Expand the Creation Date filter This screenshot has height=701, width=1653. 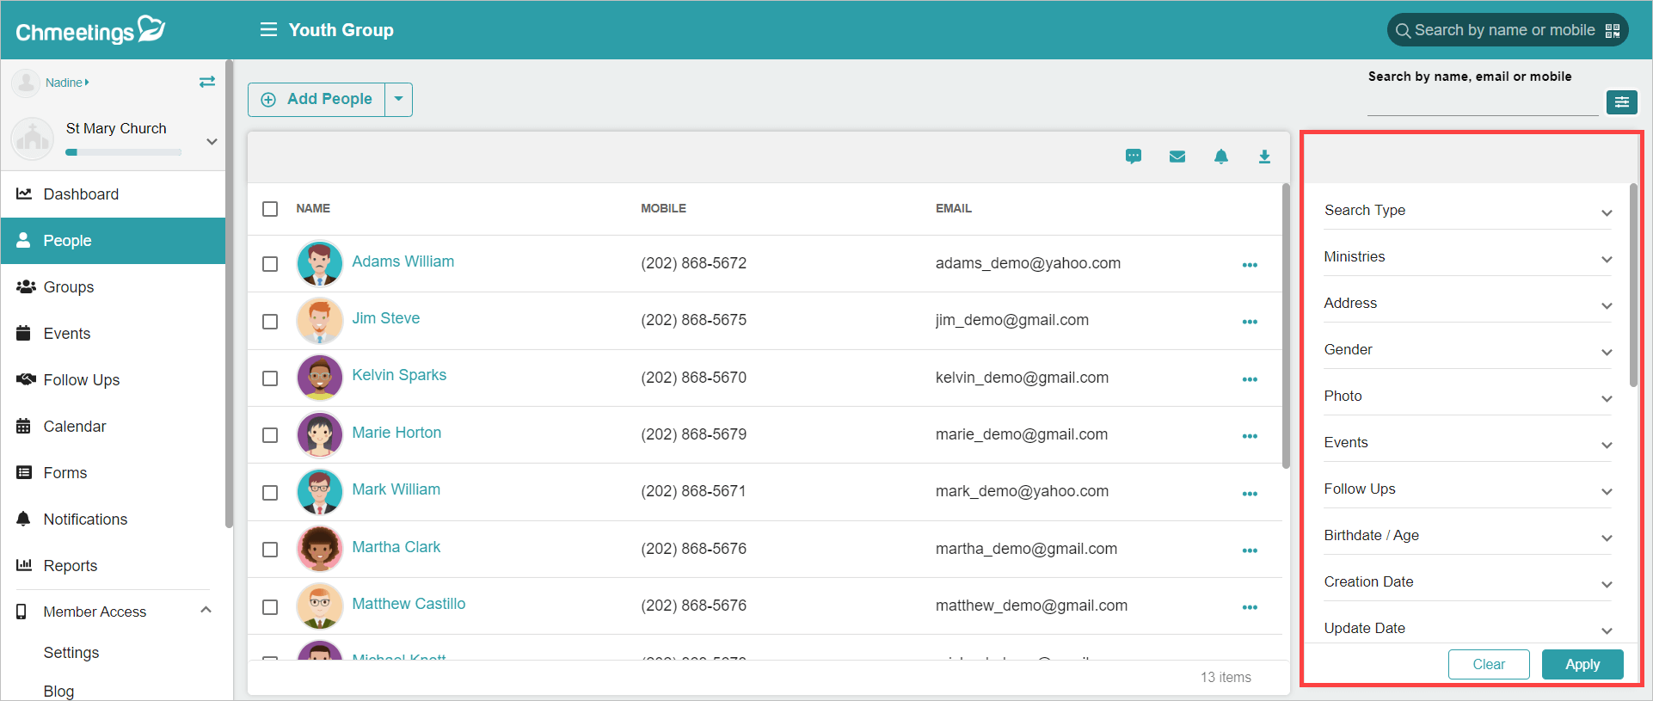[1467, 582]
